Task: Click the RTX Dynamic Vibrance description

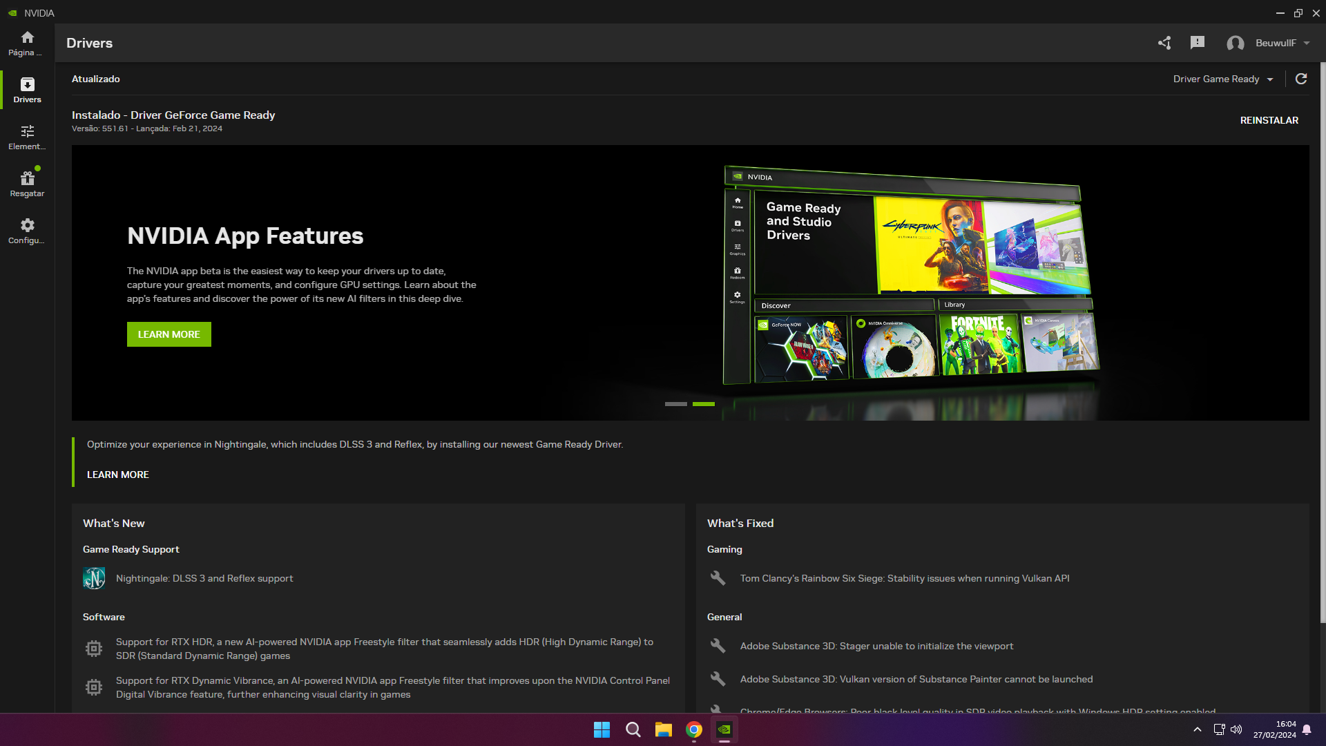Action: click(x=393, y=687)
